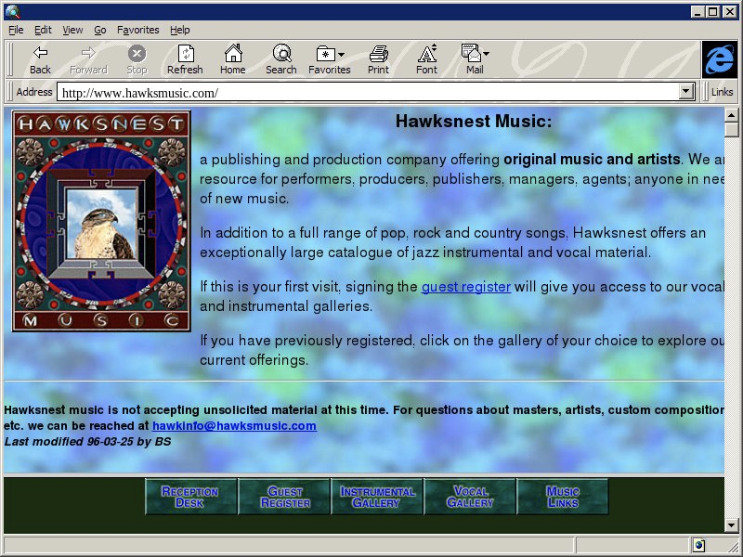743x557 pixels.
Task: Open the Go menu
Action: coord(99,30)
